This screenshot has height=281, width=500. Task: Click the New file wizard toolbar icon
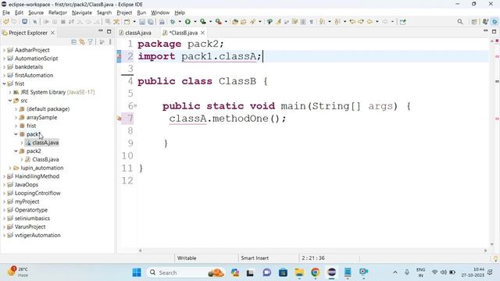(127, 22)
